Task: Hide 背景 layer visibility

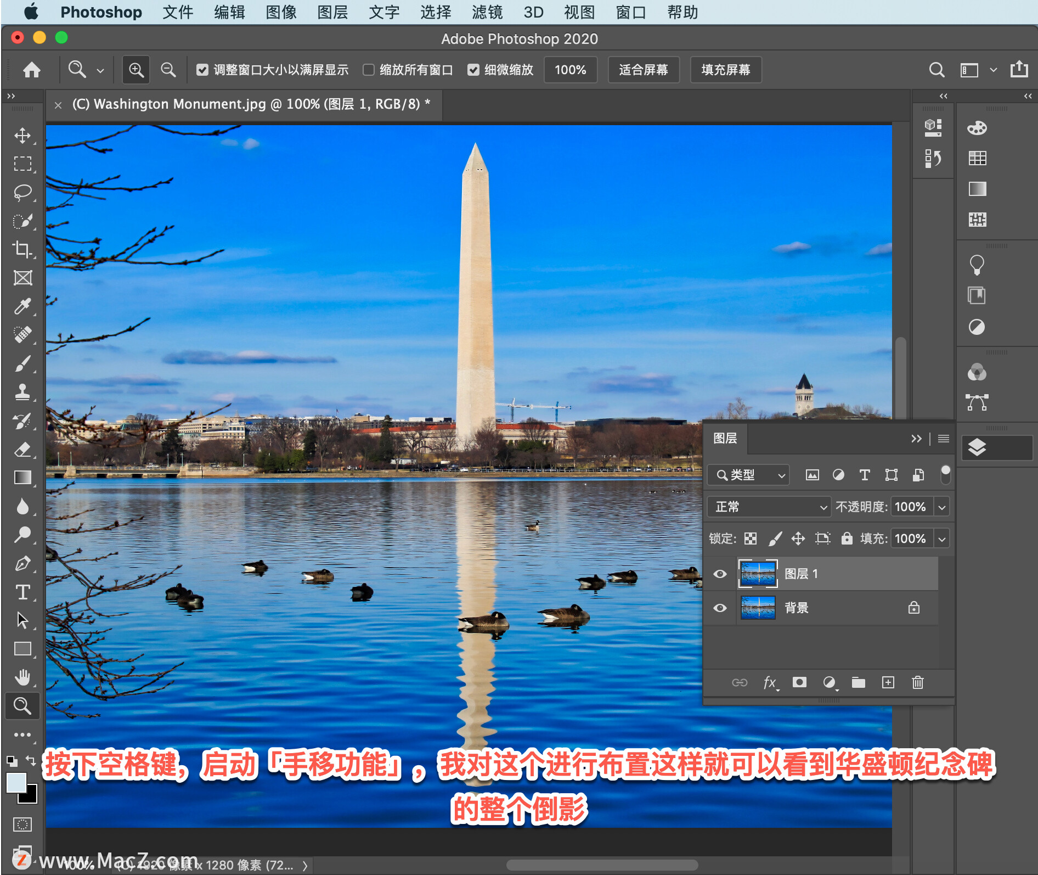Action: coord(720,608)
